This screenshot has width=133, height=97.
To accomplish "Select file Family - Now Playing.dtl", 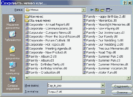I will tap(101, 28).
